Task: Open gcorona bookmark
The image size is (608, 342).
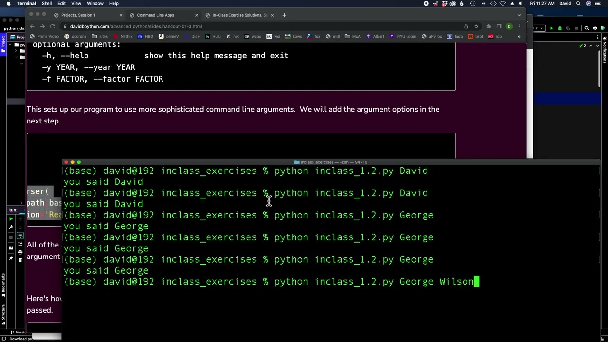Action: tap(76, 36)
